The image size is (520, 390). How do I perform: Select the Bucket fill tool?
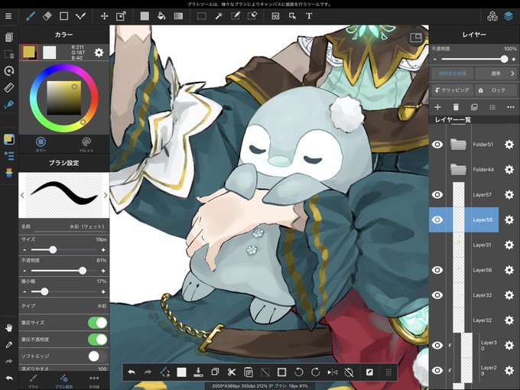click(x=161, y=16)
